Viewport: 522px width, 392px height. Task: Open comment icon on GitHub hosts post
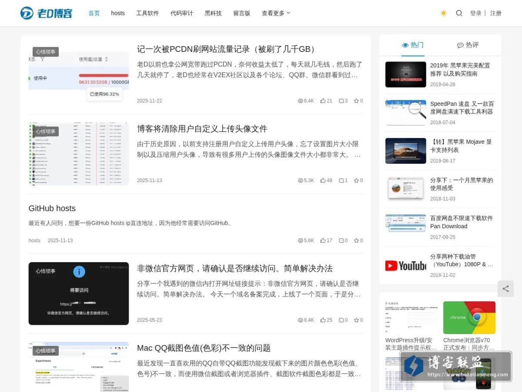pyautogui.click(x=341, y=240)
